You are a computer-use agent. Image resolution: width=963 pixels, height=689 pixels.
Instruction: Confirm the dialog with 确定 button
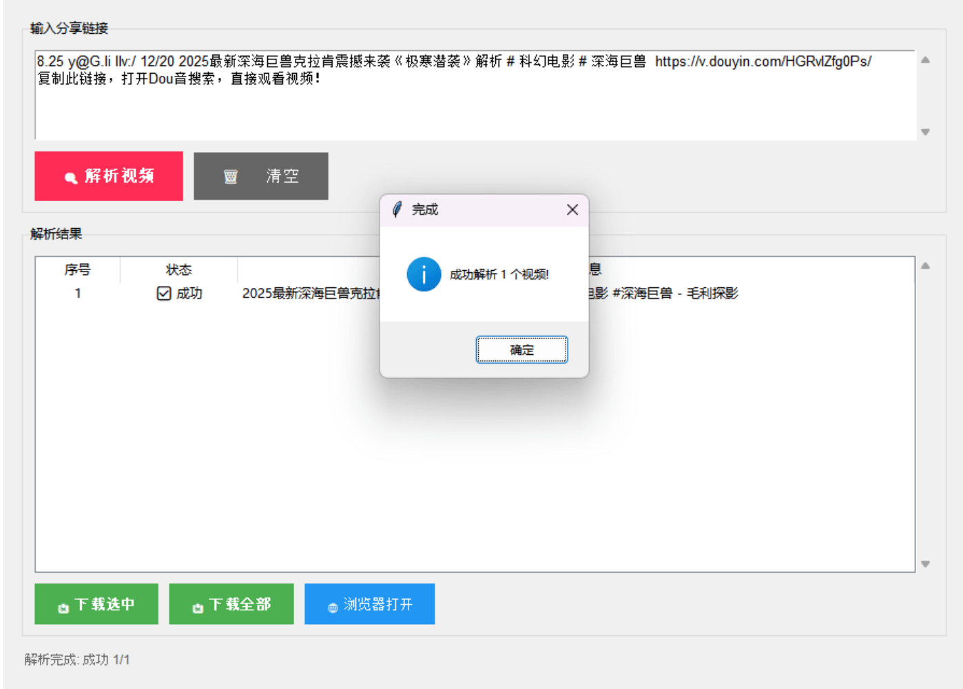521,349
